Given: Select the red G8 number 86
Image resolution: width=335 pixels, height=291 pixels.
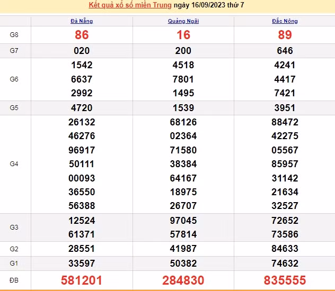Looking at the screenshot, I should click(x=82, y=35).
